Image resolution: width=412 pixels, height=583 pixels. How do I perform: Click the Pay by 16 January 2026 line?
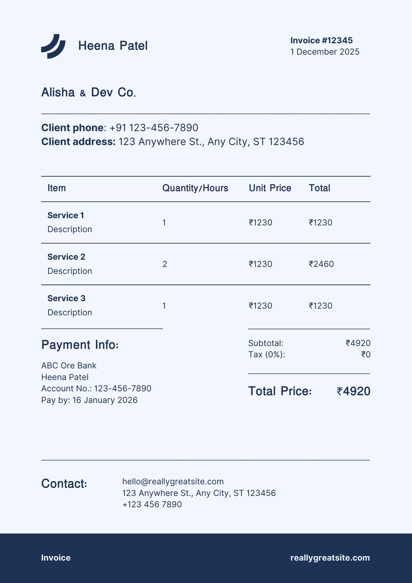point(89,400)
